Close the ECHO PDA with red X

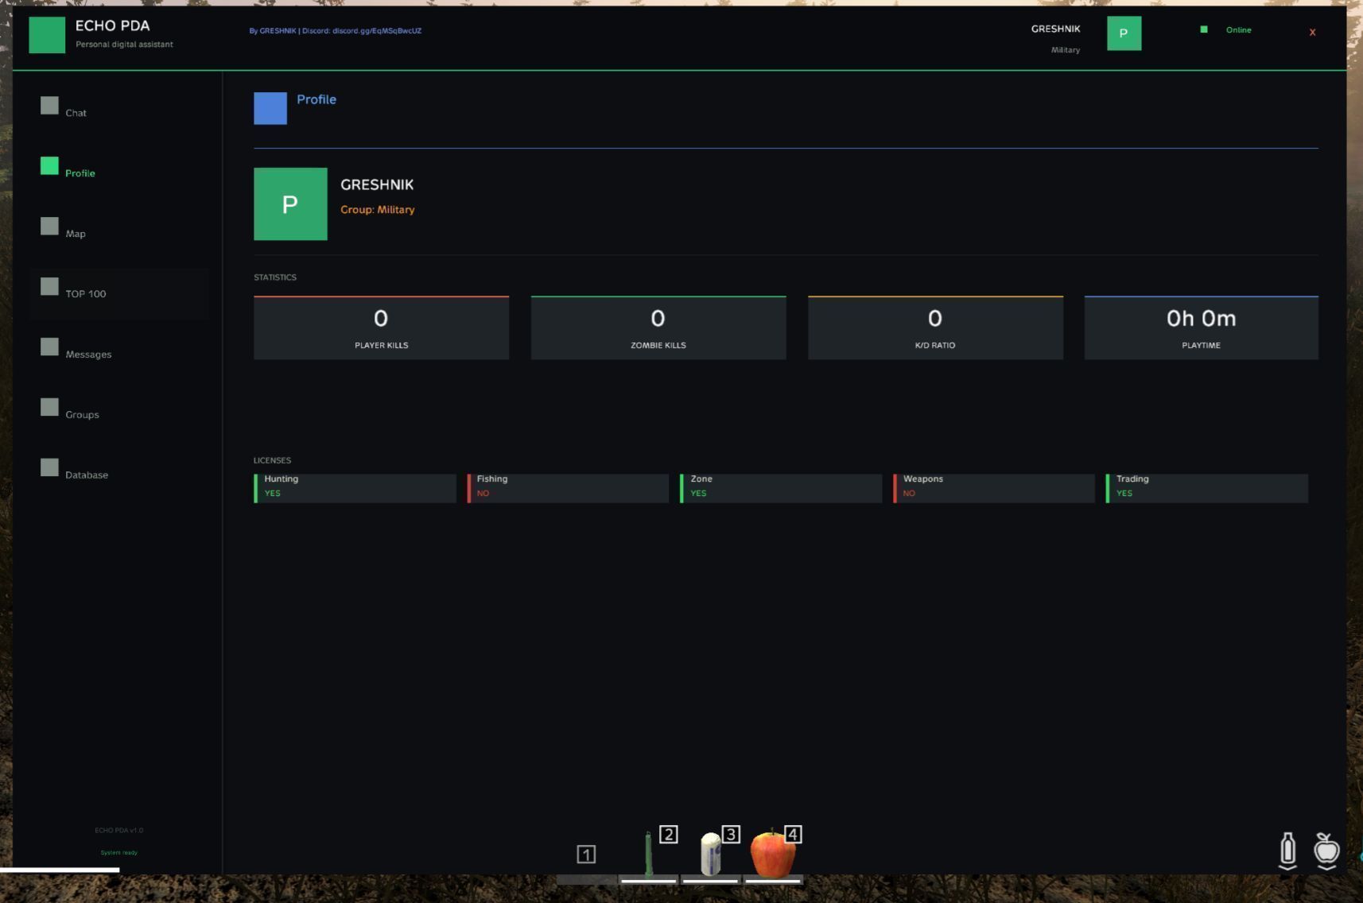[x=1312, y=33]
